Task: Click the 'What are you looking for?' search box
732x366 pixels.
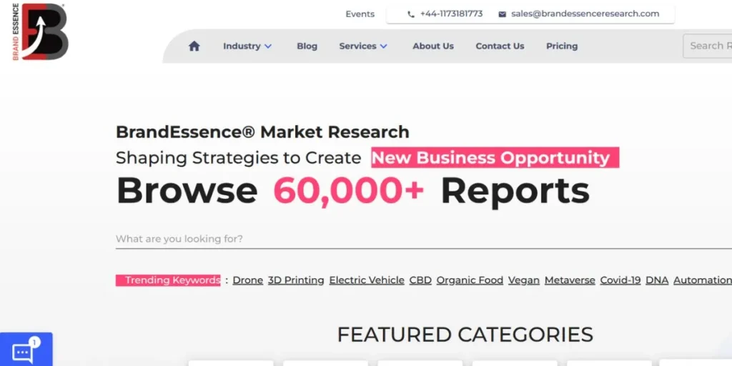Action: tap(424, 239)
